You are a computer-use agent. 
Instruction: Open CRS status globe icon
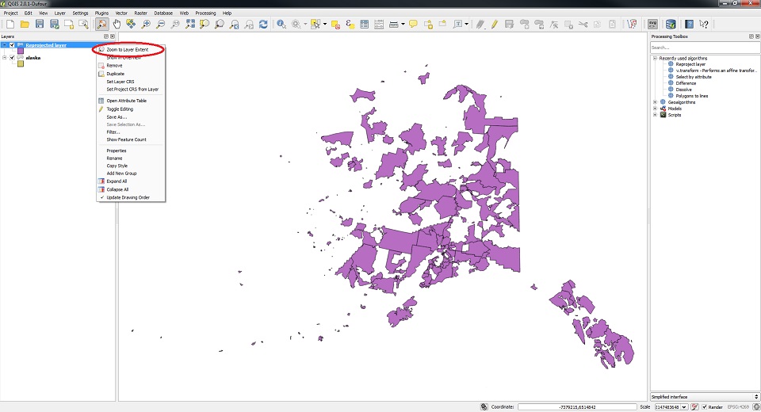pos(756,406)
